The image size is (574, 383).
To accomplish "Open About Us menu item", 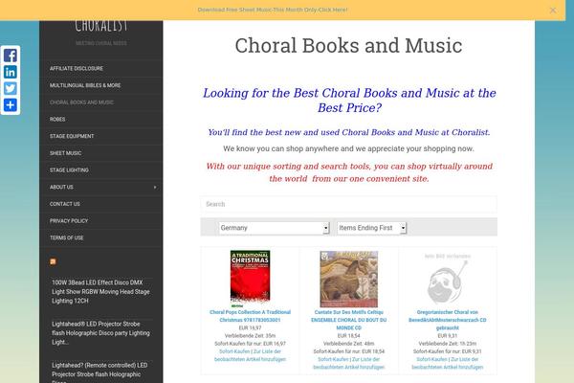I will (x=61, y=187).
